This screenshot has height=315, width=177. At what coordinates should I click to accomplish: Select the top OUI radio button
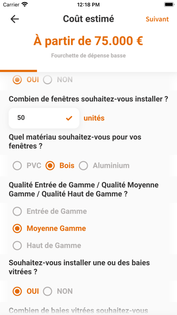pyautogui.click(x=25, y=80)
